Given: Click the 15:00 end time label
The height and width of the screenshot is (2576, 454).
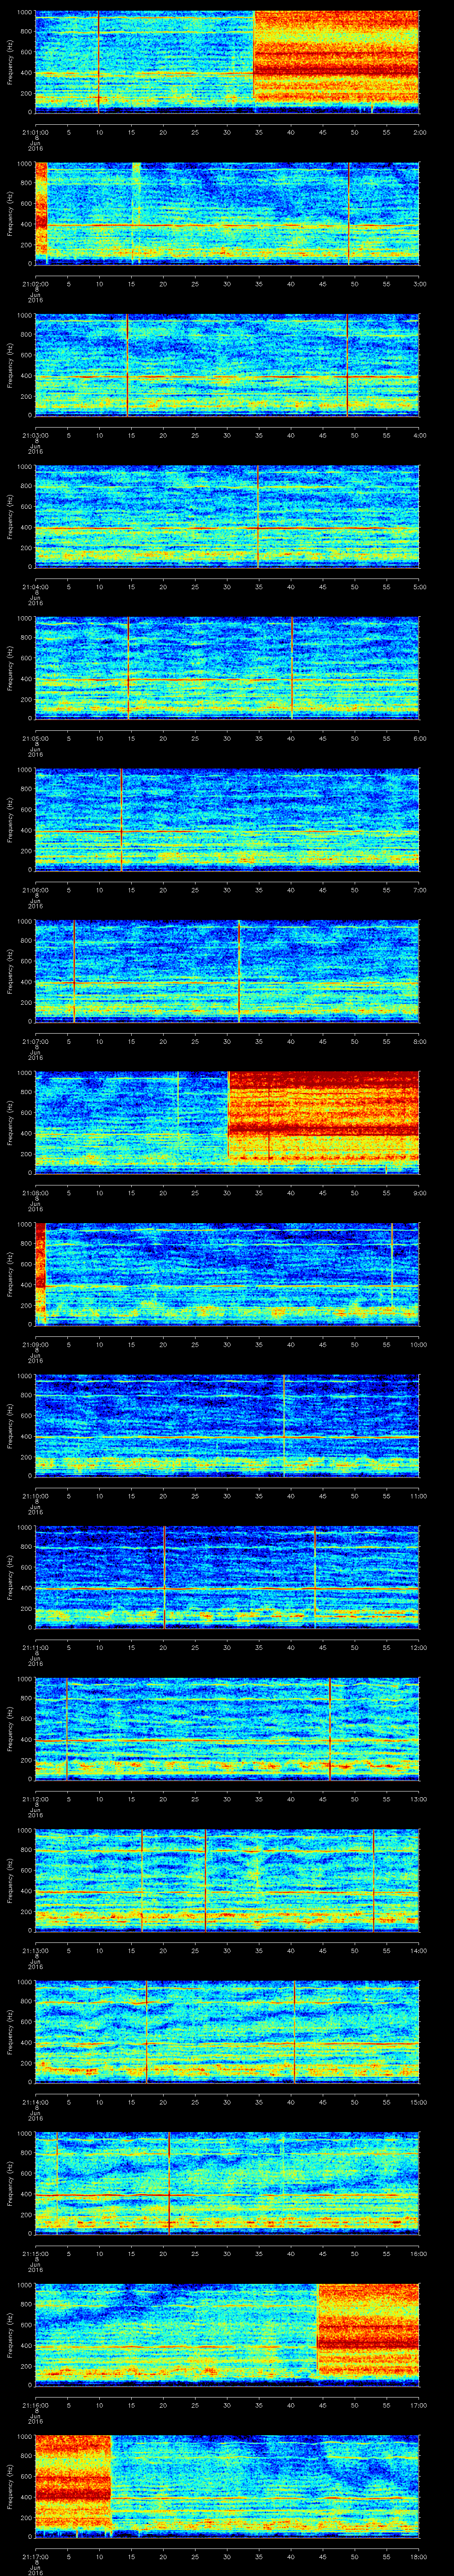Looking at the screenshot, I should [419, 2102].
